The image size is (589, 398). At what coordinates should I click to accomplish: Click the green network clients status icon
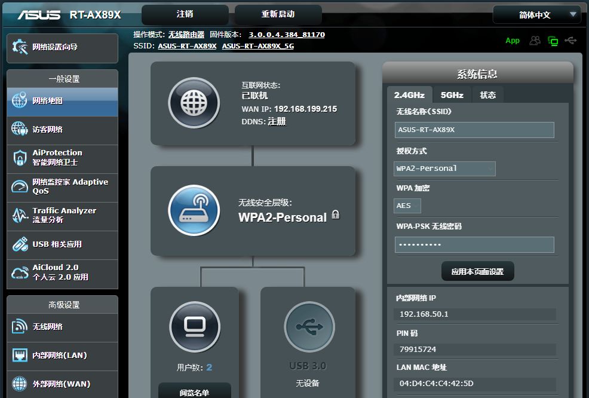coord(553,41)
